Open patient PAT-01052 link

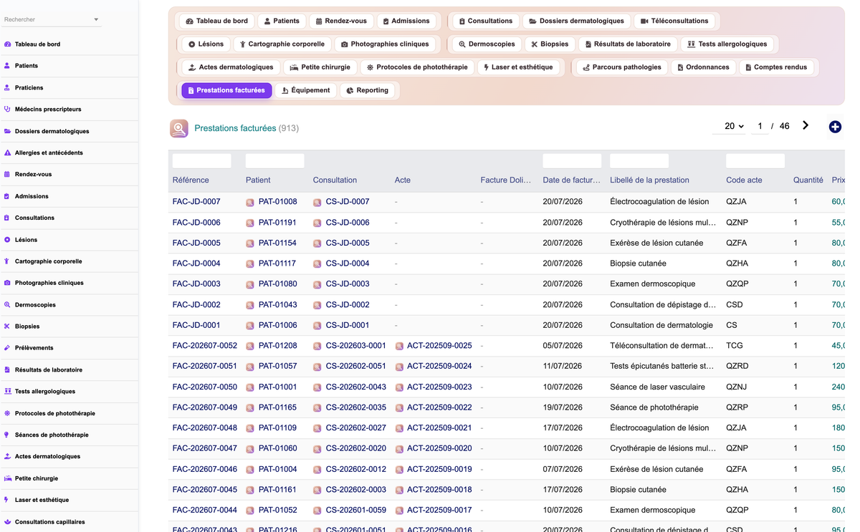[277, 511]
